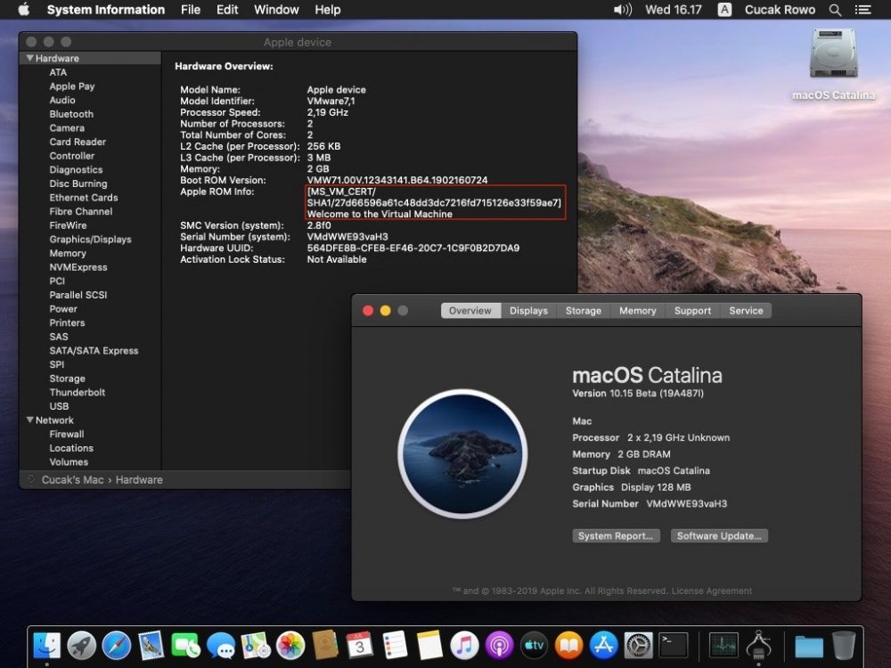Collapse the Network section triangle
Viewport: 891px width, 668px height.
click(x=29, y=420)
